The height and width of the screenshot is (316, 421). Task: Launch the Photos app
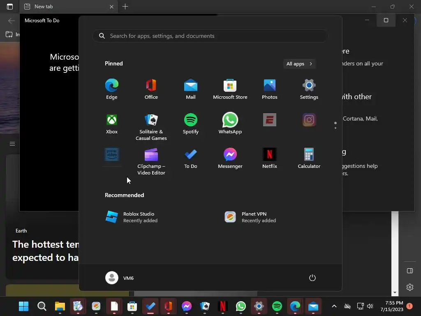270,89
